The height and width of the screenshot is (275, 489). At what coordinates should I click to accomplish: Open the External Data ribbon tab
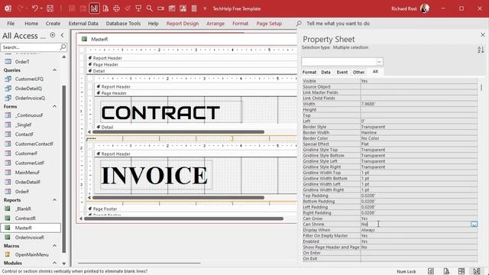pyautogui.click(x=83, y=24)
